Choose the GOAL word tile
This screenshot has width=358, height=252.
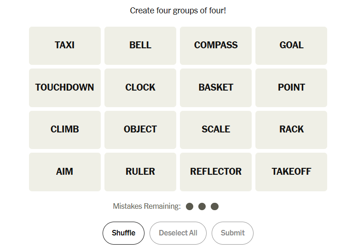pyautogui.click(x=291, y=46)
